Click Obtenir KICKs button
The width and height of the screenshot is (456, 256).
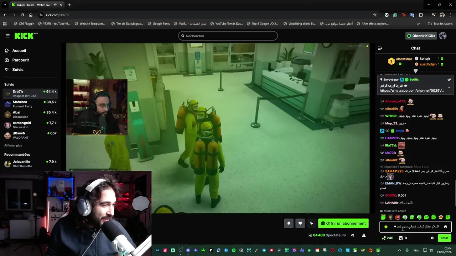click(x=421, y=36)
